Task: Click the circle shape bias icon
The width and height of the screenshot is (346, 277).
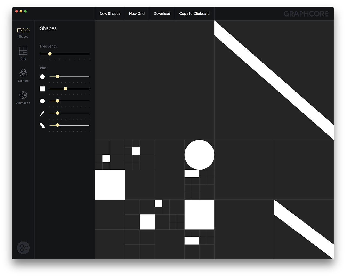Action: tap(42, 101)
